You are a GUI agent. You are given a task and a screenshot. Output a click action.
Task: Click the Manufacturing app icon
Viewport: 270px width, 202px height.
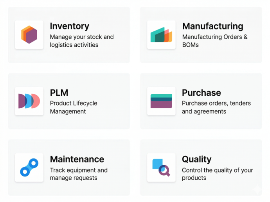pyautogui.click(x=161, y=35)
